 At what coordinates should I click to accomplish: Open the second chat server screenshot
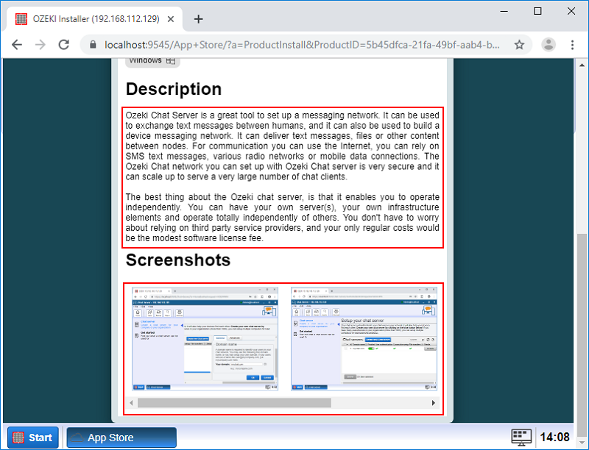click(x=364, y=339)
